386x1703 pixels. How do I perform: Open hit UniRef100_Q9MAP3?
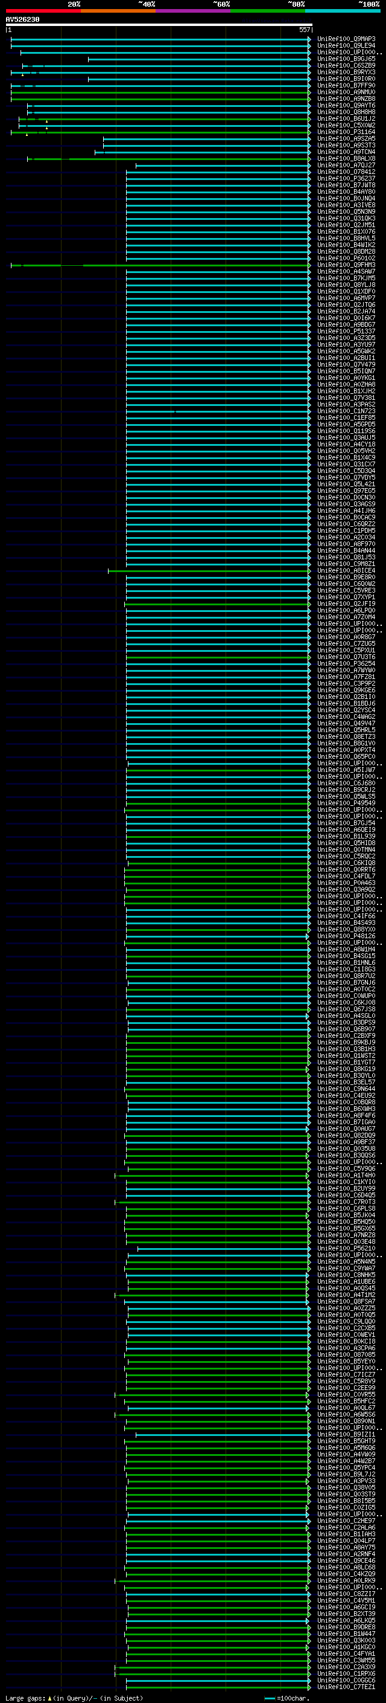[346, 39]
